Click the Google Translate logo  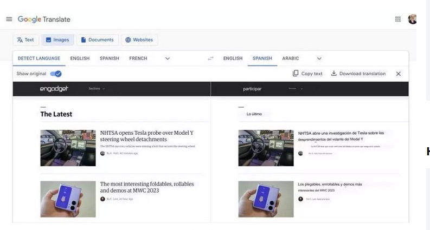click(44, 19)
